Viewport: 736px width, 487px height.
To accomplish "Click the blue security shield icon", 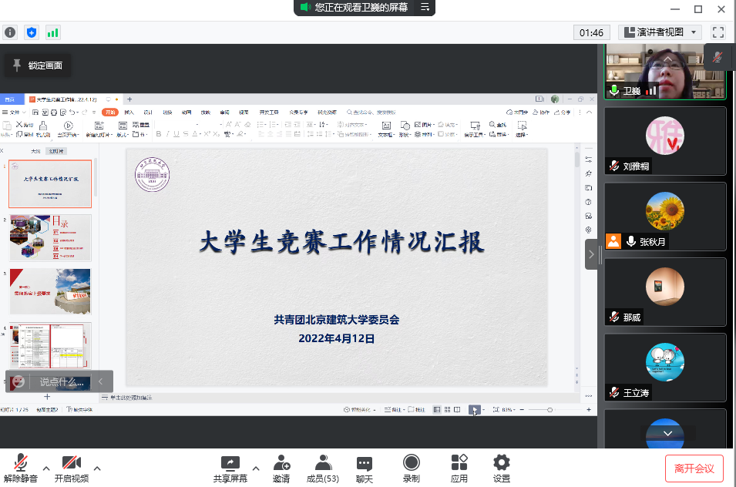I will [x=32, y=32].
